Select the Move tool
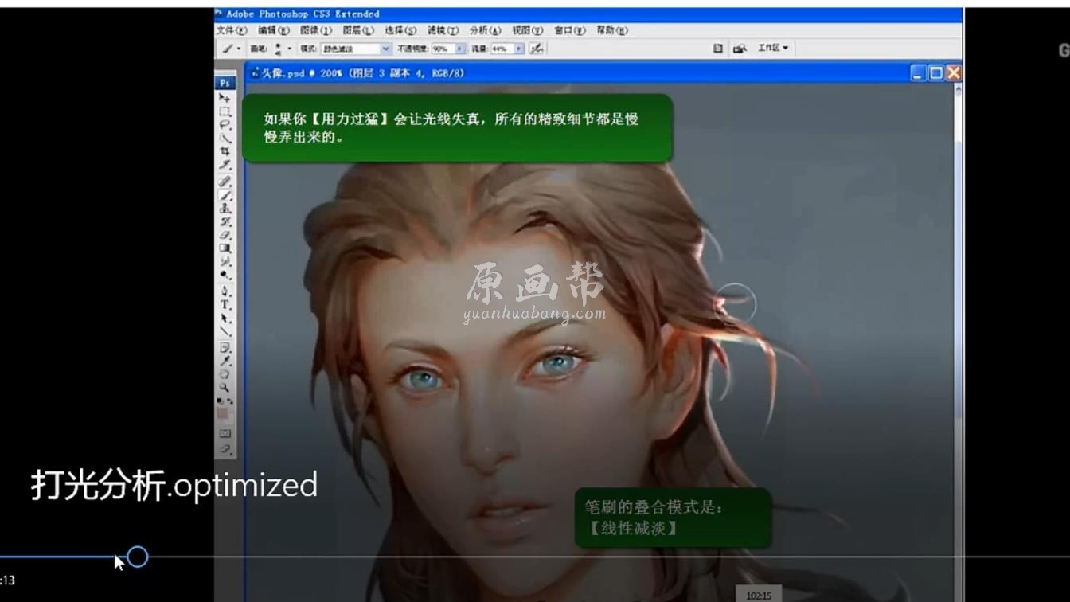This screenshot has height=602, width=1070. tap(225, 97)
